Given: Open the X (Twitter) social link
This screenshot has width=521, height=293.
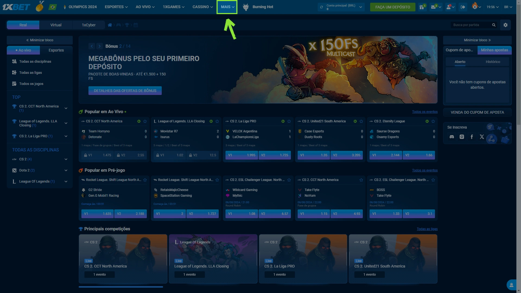Looking at the screenshot, I should 482,137.
